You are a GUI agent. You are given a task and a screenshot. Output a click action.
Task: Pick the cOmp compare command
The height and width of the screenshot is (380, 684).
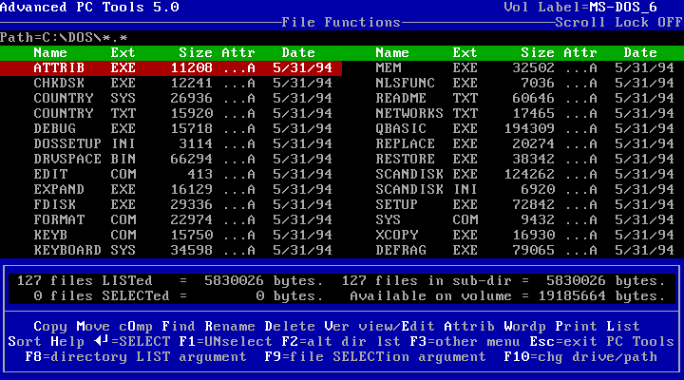136,327
